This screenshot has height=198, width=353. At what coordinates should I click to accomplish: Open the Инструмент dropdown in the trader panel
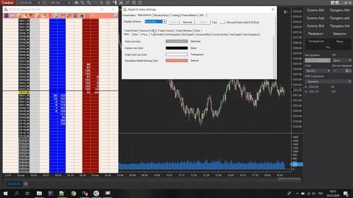tap(318, 61)
